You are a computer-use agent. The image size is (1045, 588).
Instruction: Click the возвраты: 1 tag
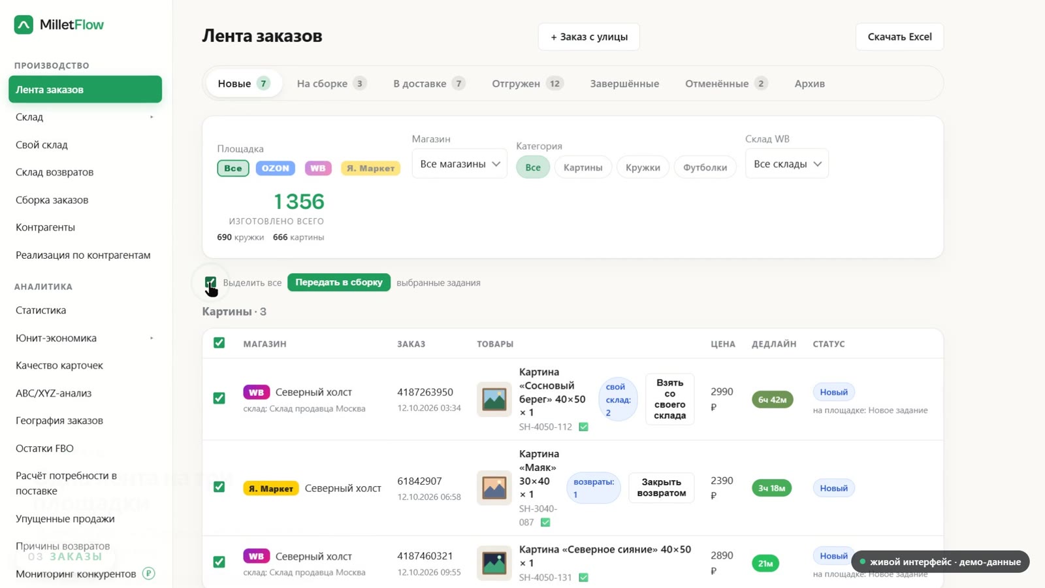[594, 488]
